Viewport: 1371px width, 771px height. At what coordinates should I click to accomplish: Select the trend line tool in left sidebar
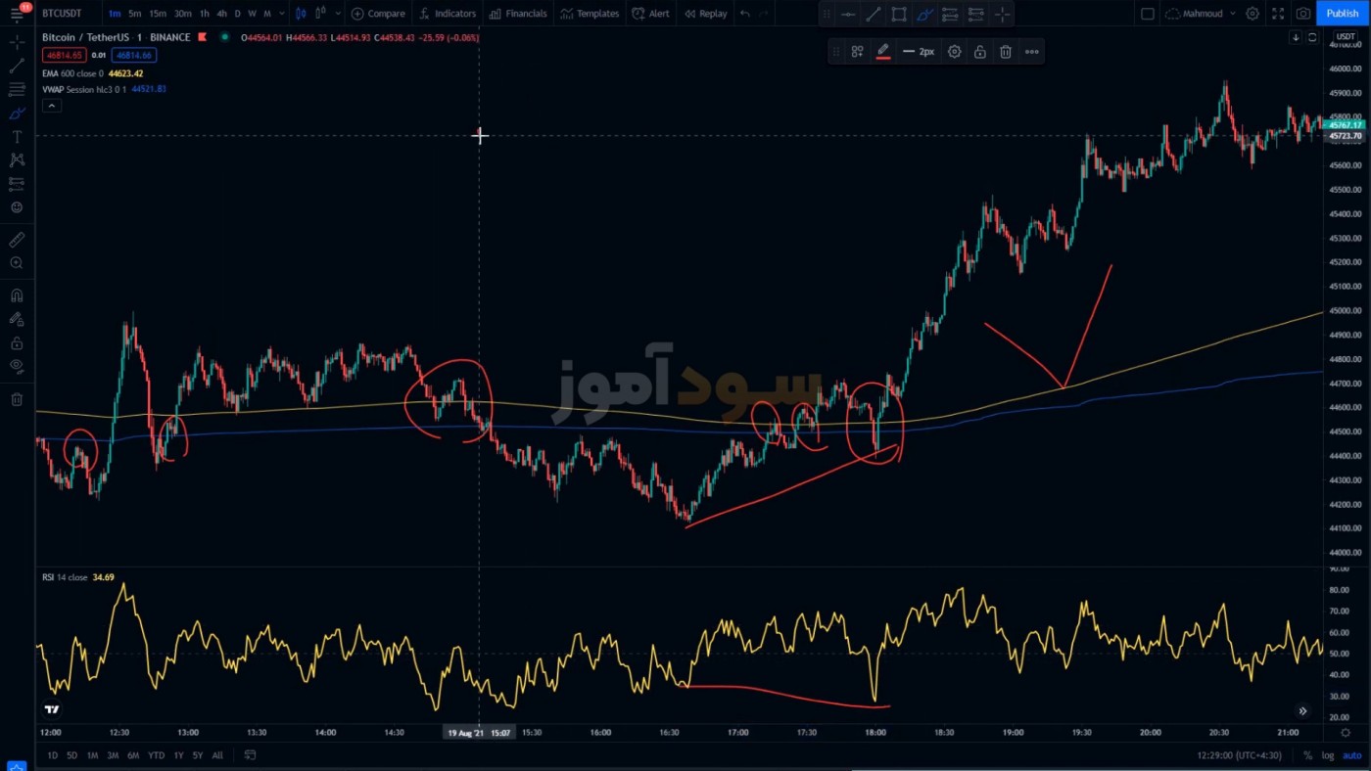tap(17, 67)
